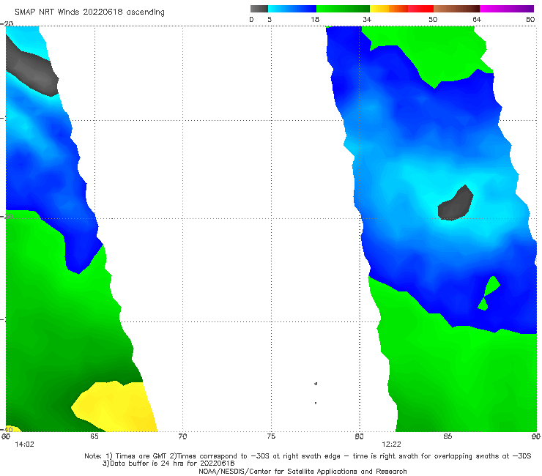The image size is (542, 476).
Task: Click the longitude axis label "90"
Action: click(x=536, y=436)
